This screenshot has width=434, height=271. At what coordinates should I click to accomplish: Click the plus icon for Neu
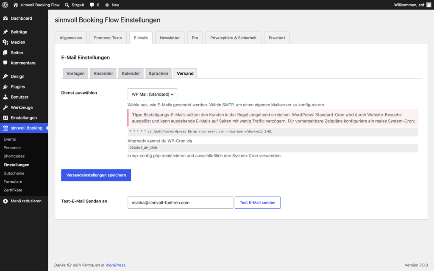(x=107, y=5)
